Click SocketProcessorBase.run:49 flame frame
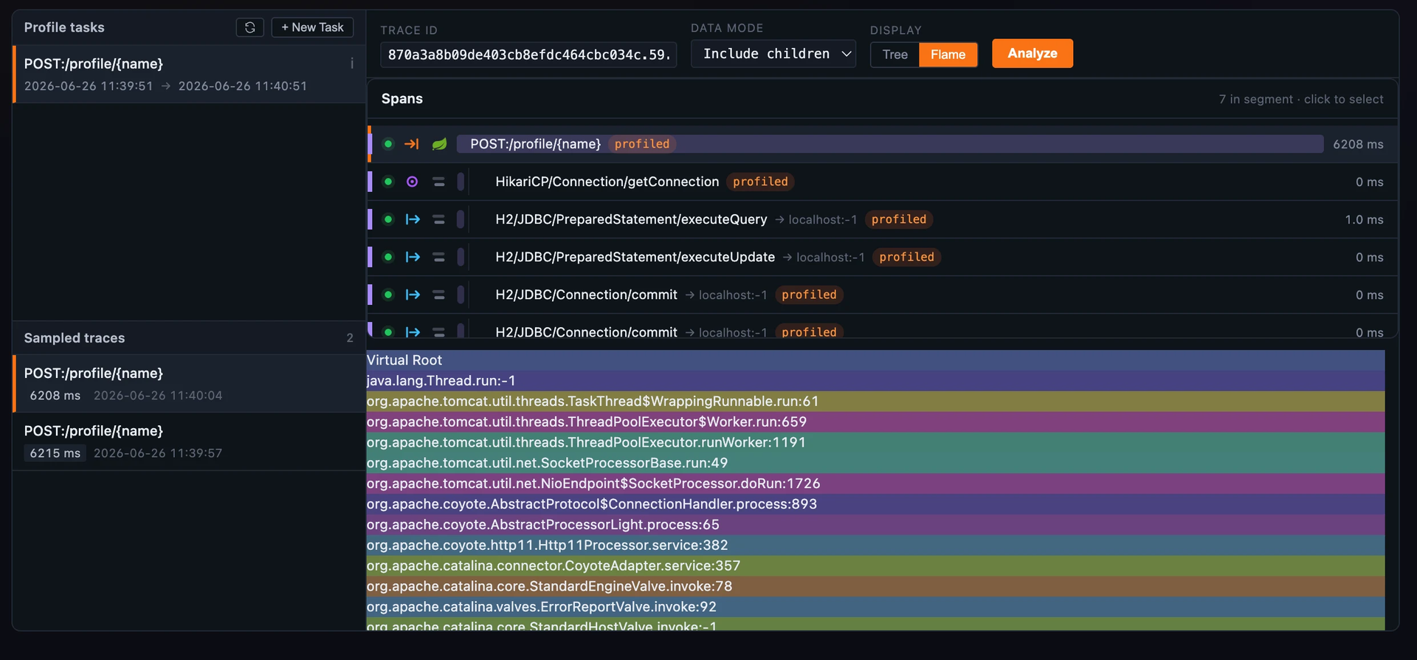This screenshot has width=1417, height=660. coord(875,463)
